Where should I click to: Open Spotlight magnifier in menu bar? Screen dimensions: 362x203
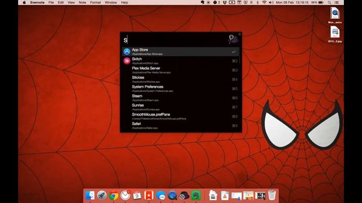329,2
